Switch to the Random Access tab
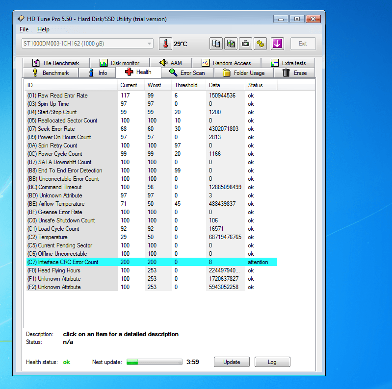The width and height of the screenshot is (392, 389). point(227,63)
